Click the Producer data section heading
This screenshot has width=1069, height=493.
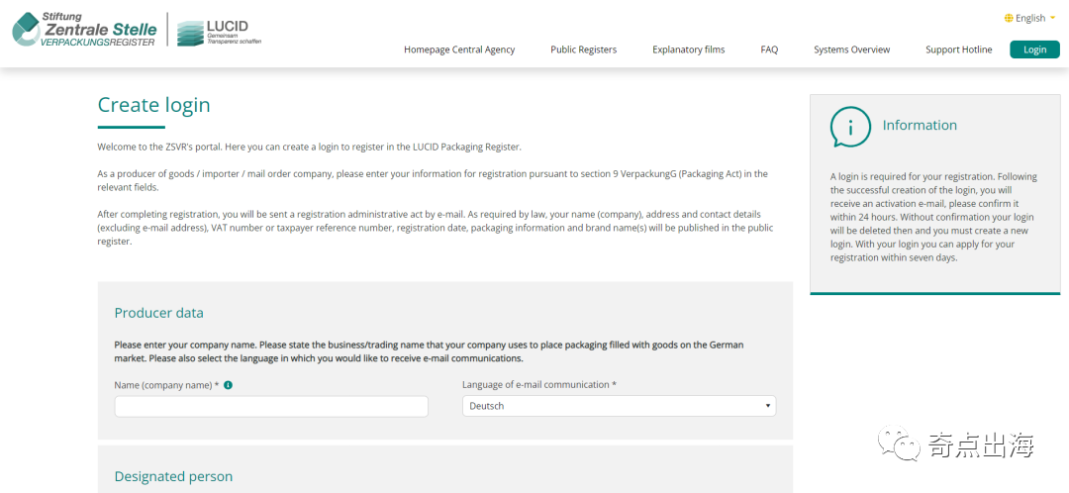click(158, 313)
